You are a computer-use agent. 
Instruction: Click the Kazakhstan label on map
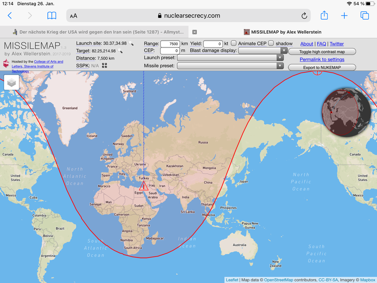coord(175,166)
